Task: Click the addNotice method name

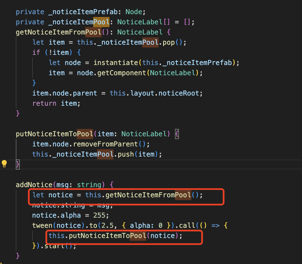Action: coord(34,185)
